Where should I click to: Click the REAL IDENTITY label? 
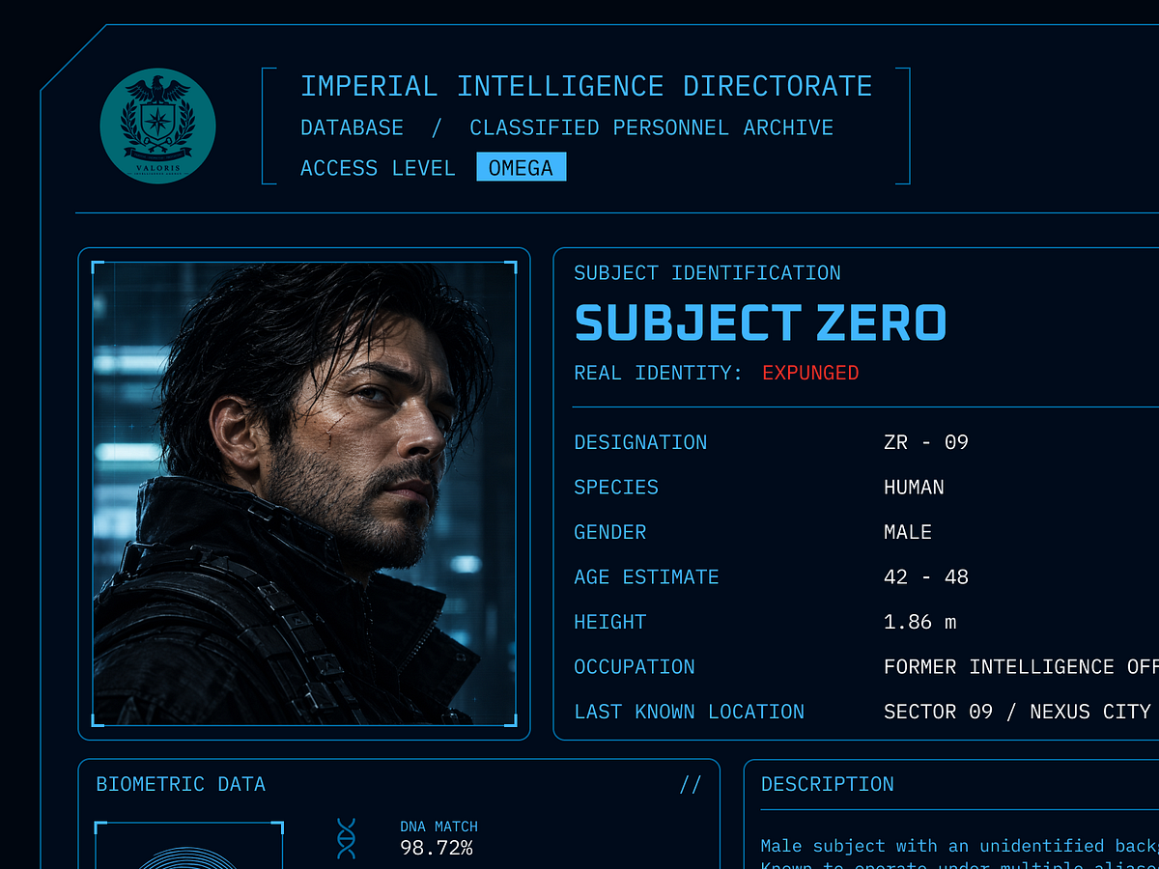[659, 373]
